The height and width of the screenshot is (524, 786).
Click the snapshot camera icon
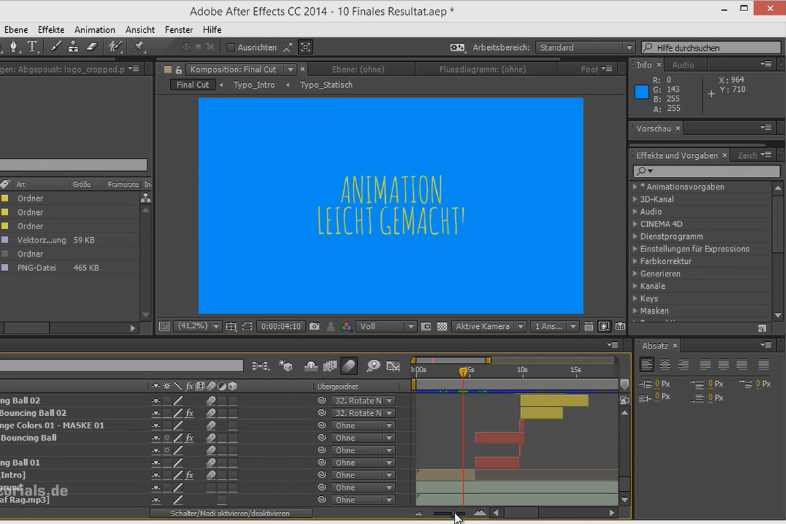[x=314, y=326]
